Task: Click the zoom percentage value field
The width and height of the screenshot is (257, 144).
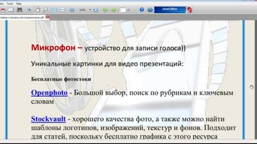Action: click(82, 10)
